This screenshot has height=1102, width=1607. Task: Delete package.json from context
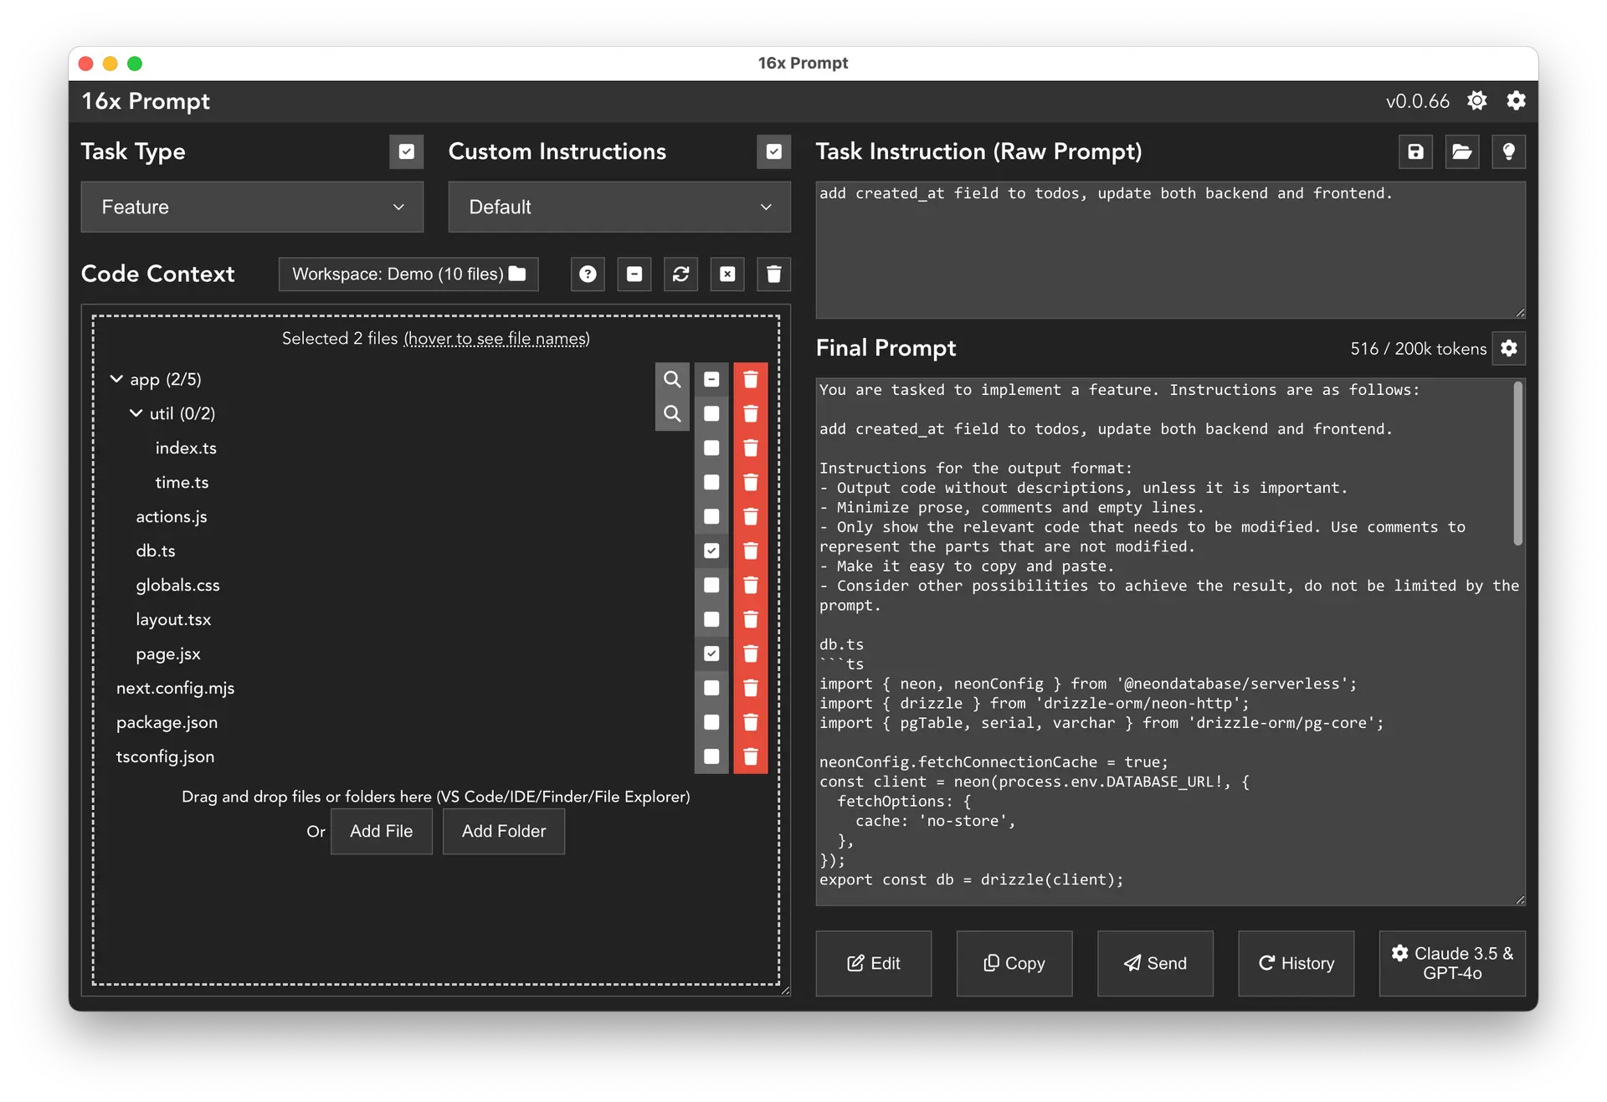tap(751, 722)
